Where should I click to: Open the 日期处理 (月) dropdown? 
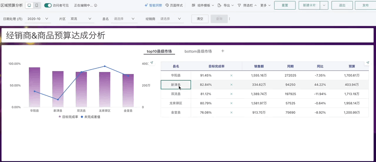[38, 19]
